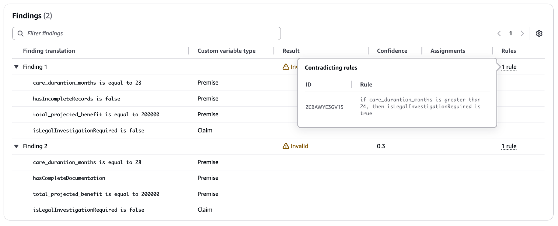Click the Confidence column header
The height and width of the screenshot is (226, 558).
pyautogui.click(x=392, y=51)
